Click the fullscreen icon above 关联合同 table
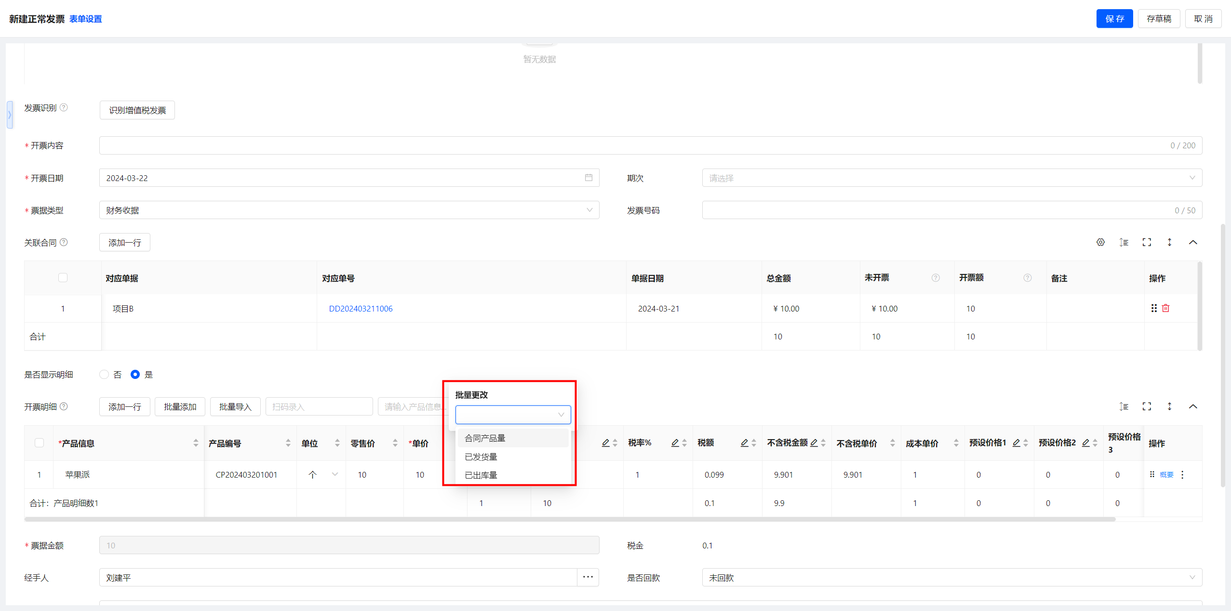The image size is (1231, 611). click(1147, 242)
